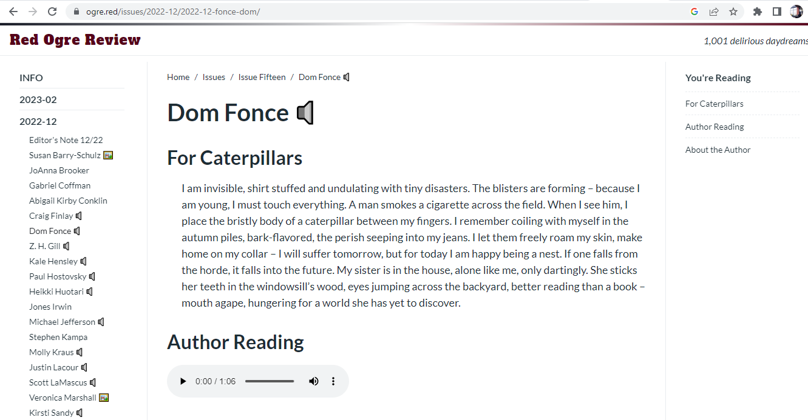Go to Issue Fifteen breadcrumb
This screenshot has height=420, width=808.
pyautogui.click(x=262, y=77)
